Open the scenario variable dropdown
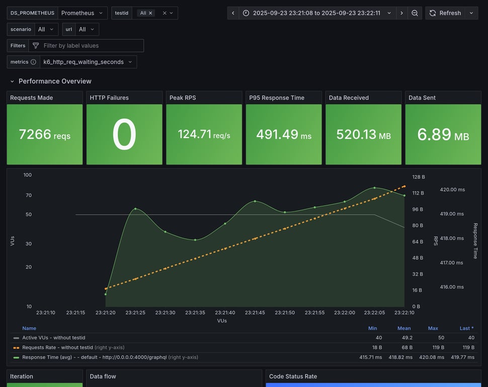The width and height of the screenshot is (488, 387). [46, 29]
